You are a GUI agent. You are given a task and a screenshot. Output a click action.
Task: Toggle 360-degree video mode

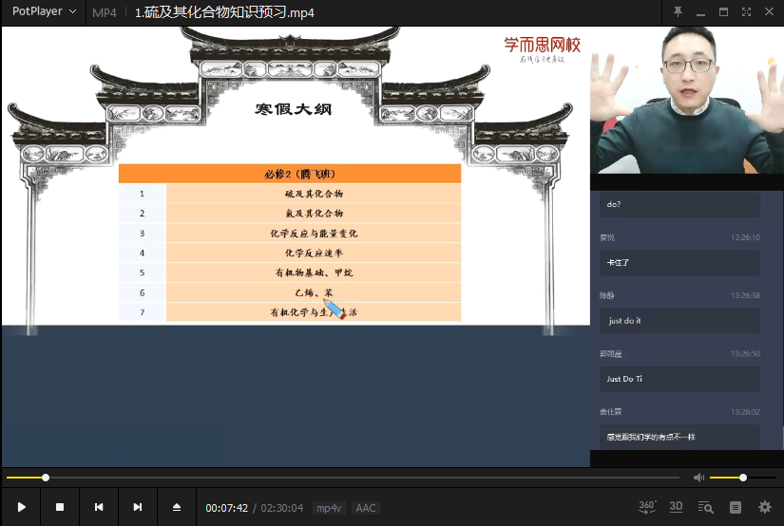(x=647, y=507)
